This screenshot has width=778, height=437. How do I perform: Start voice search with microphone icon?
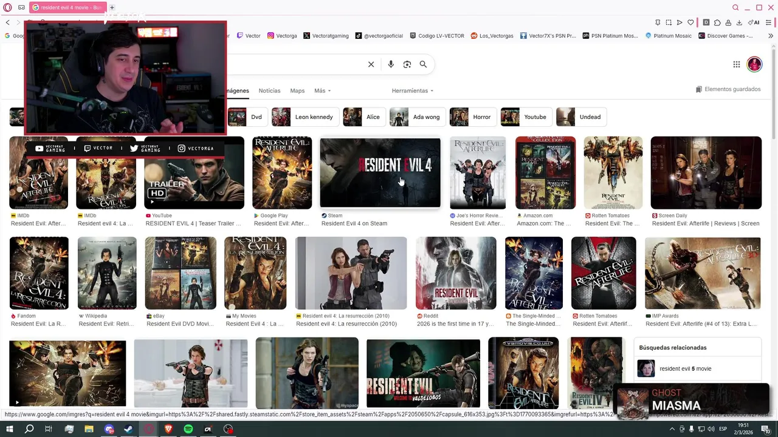391,64
